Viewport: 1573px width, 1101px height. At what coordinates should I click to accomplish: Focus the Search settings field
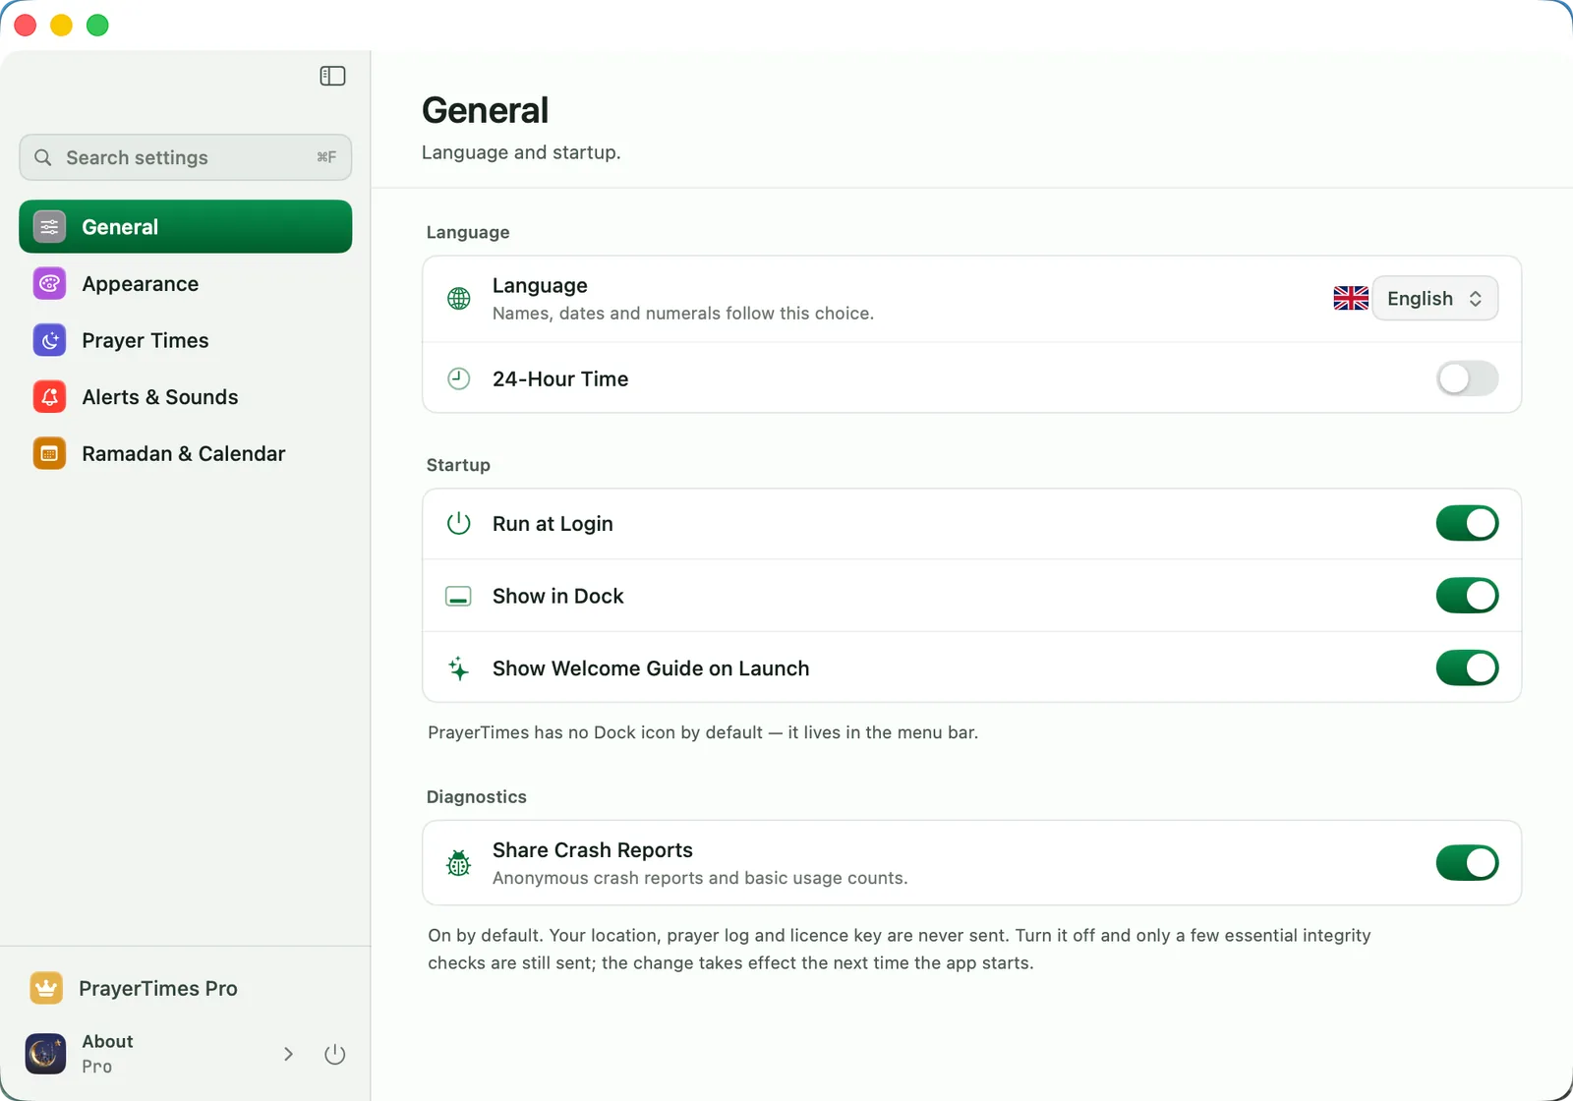coord(186,157)
